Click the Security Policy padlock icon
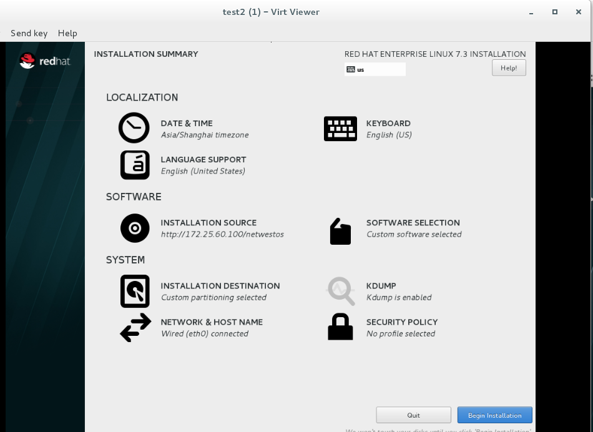The width and height of the screenshot is (593, 432). [x=340, y=326]
